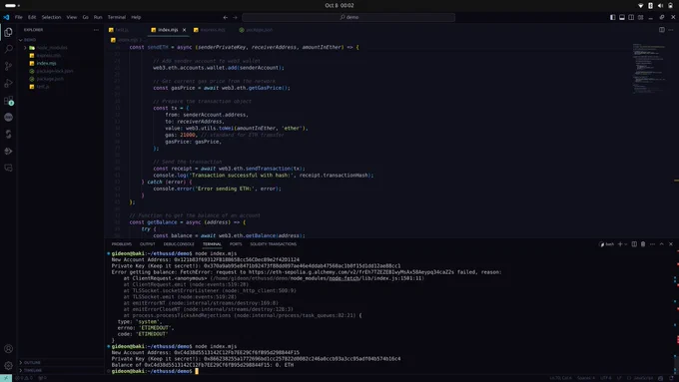Click the volume icon in the system tray
679x382 pixels.
point(660,6)
